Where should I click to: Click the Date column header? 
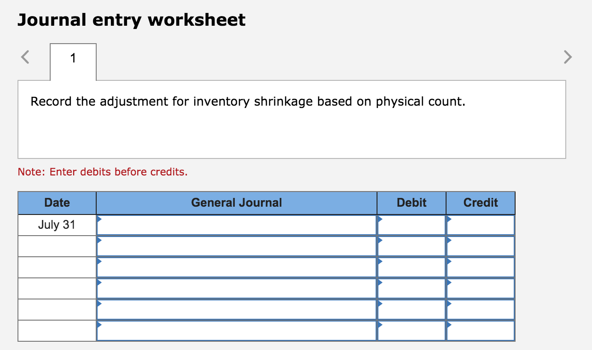tap(57, 203)
